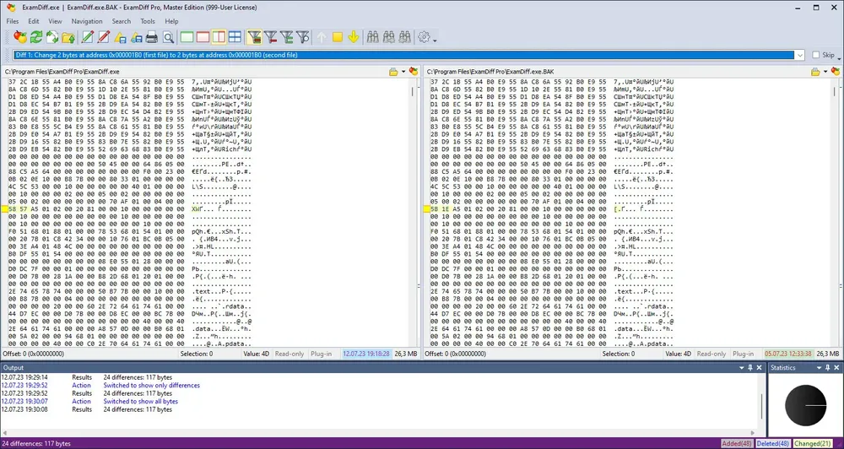Click the second binoculars find icon
The image size is (844, 449).
point(388,36)
